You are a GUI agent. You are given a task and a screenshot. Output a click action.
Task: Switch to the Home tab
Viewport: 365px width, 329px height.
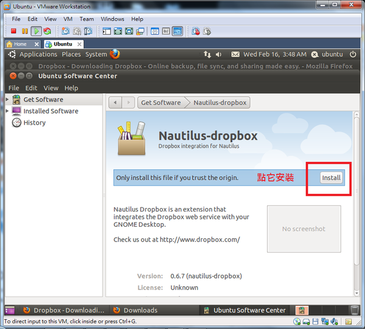20,44
